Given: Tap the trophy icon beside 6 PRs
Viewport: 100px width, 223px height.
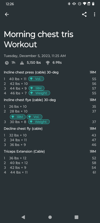Looking at the screenshot, I should [x=48, y=63].
